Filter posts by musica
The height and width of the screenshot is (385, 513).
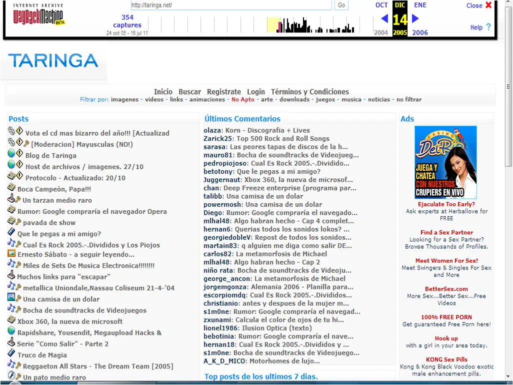click(351, 99)
